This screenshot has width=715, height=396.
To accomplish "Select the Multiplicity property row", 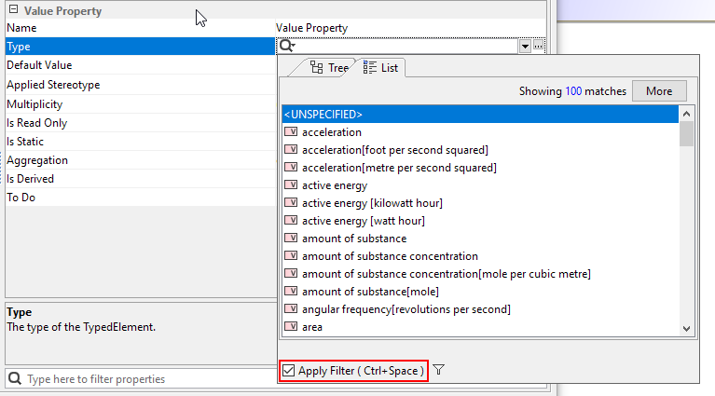I will 140,103.
